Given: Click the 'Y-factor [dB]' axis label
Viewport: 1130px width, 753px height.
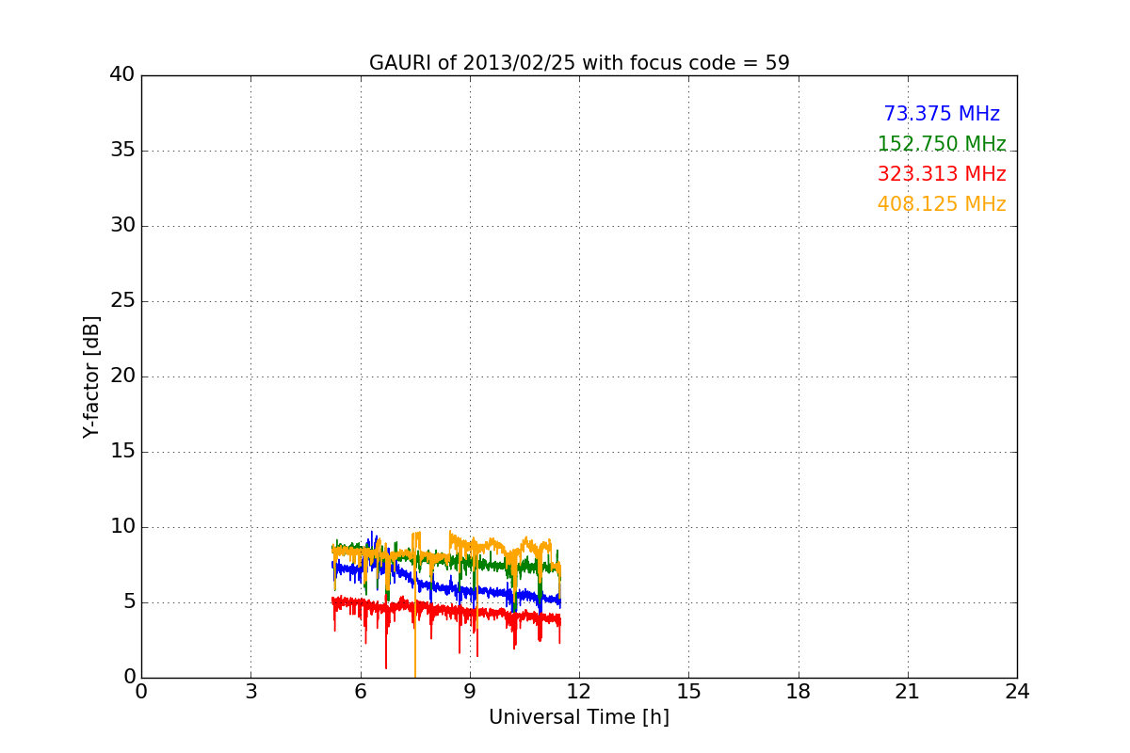Looking at the screenshot, I should tap(91, 376).
